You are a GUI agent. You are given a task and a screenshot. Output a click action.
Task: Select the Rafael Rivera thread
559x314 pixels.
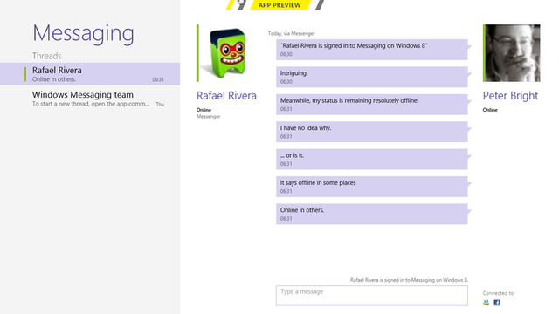tap(90, 73)
